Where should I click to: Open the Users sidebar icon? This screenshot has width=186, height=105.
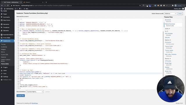(2, 71)
